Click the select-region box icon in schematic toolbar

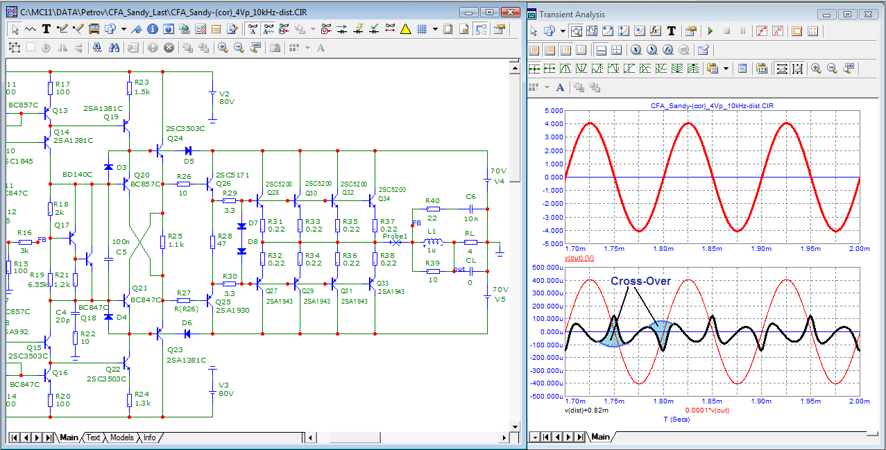(x=15, y=48)
